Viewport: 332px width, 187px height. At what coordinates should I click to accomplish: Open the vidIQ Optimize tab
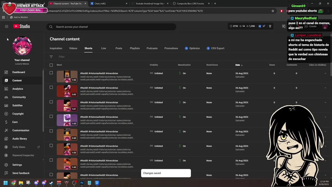click(192, 48)
